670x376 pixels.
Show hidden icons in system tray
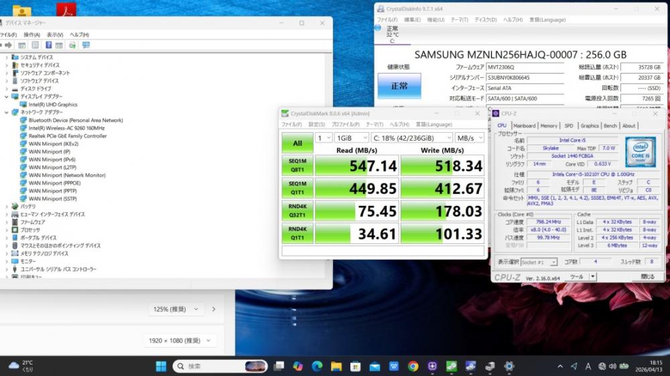(561, 366)
